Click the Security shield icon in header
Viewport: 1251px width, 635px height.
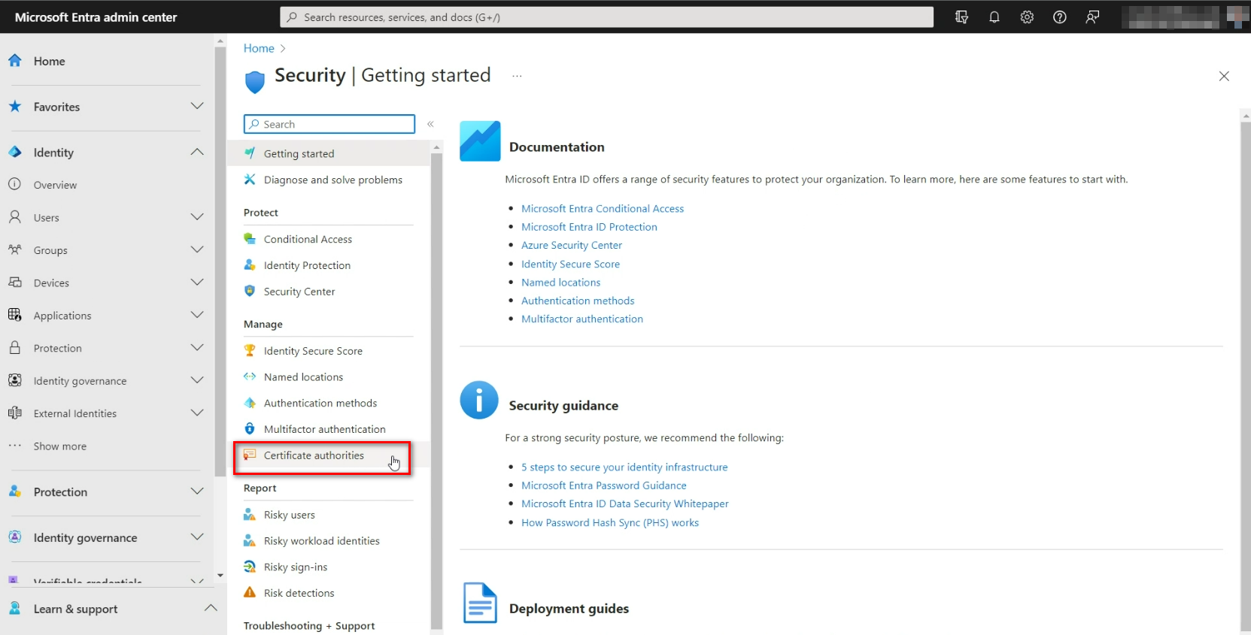(256, 82)
